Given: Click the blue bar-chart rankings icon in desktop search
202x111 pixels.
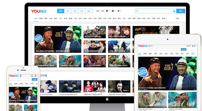Looking at the screenshot, I should tap(174, 11).
